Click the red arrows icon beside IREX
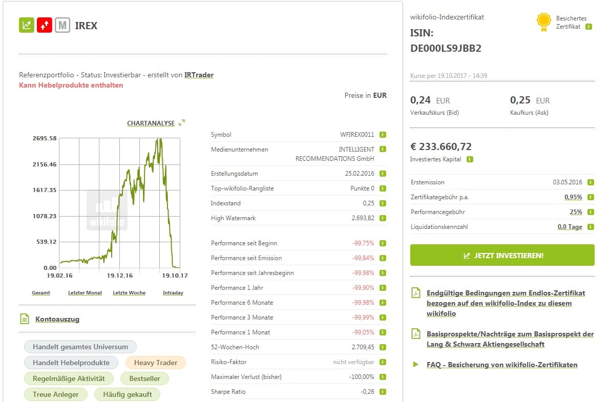 tap(45, 25)
